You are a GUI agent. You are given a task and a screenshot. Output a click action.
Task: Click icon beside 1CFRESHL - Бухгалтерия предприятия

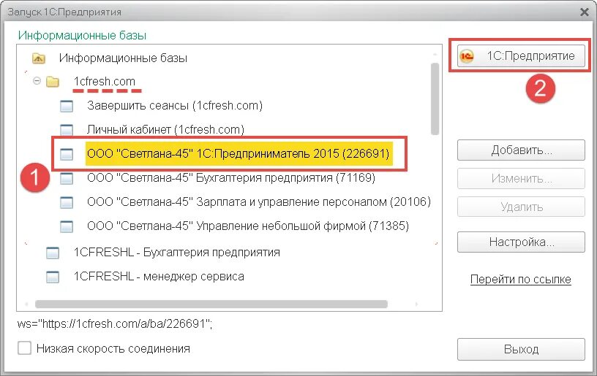pyautogui.click(x=53, y=253)
